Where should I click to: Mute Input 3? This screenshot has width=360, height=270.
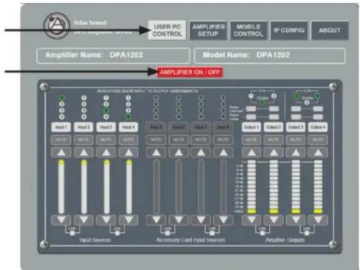106,140
